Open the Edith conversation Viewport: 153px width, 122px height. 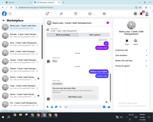click(x=21, y=53)
